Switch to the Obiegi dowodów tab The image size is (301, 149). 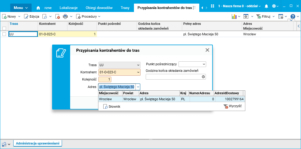99,8
